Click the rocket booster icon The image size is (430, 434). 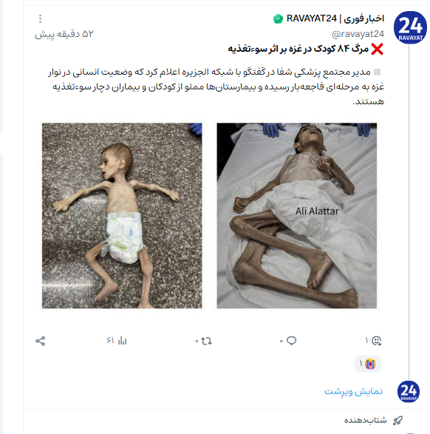click(x=397, y=421)
